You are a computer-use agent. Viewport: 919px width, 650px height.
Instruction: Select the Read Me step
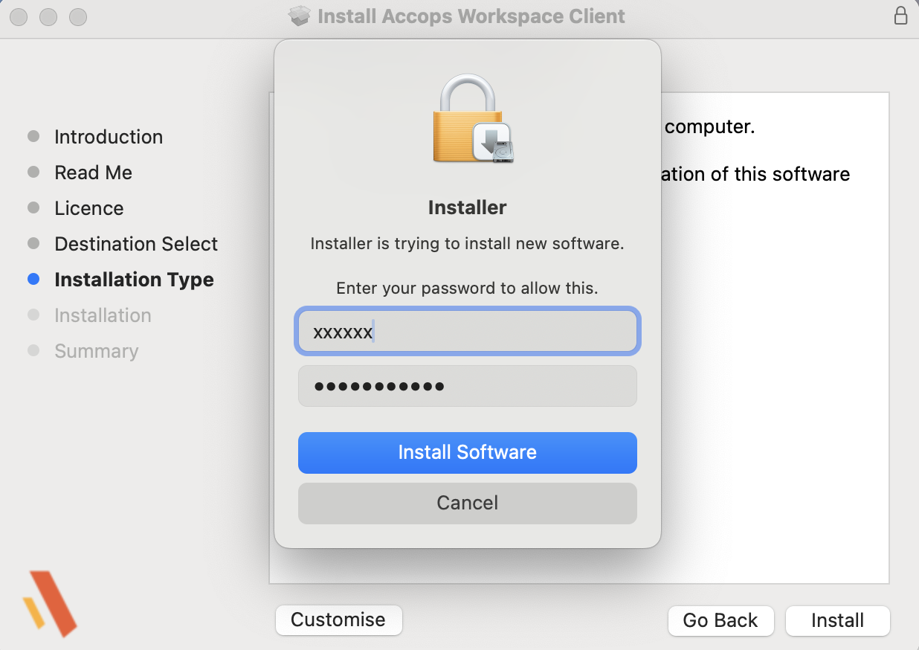click(x=93, y=173)
